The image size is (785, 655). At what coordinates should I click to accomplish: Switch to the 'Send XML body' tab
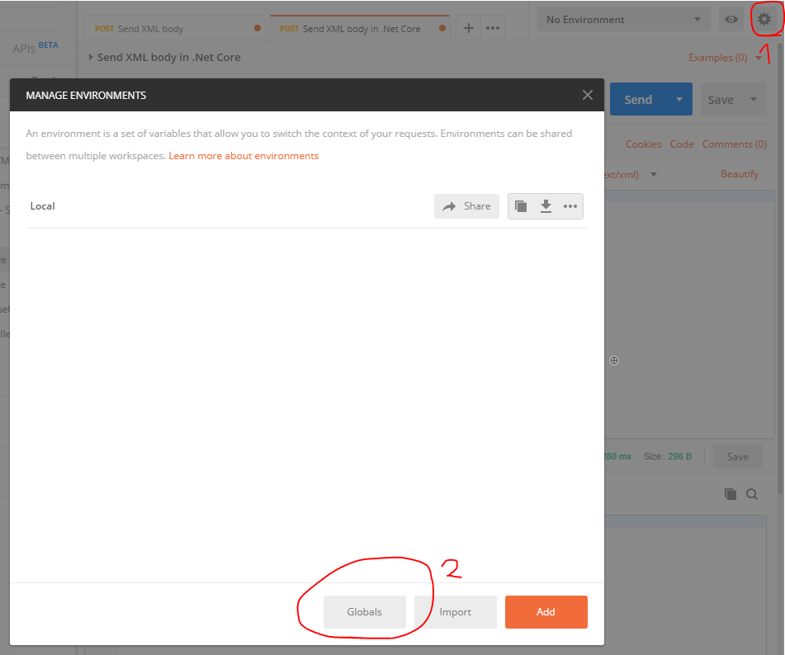177,29
